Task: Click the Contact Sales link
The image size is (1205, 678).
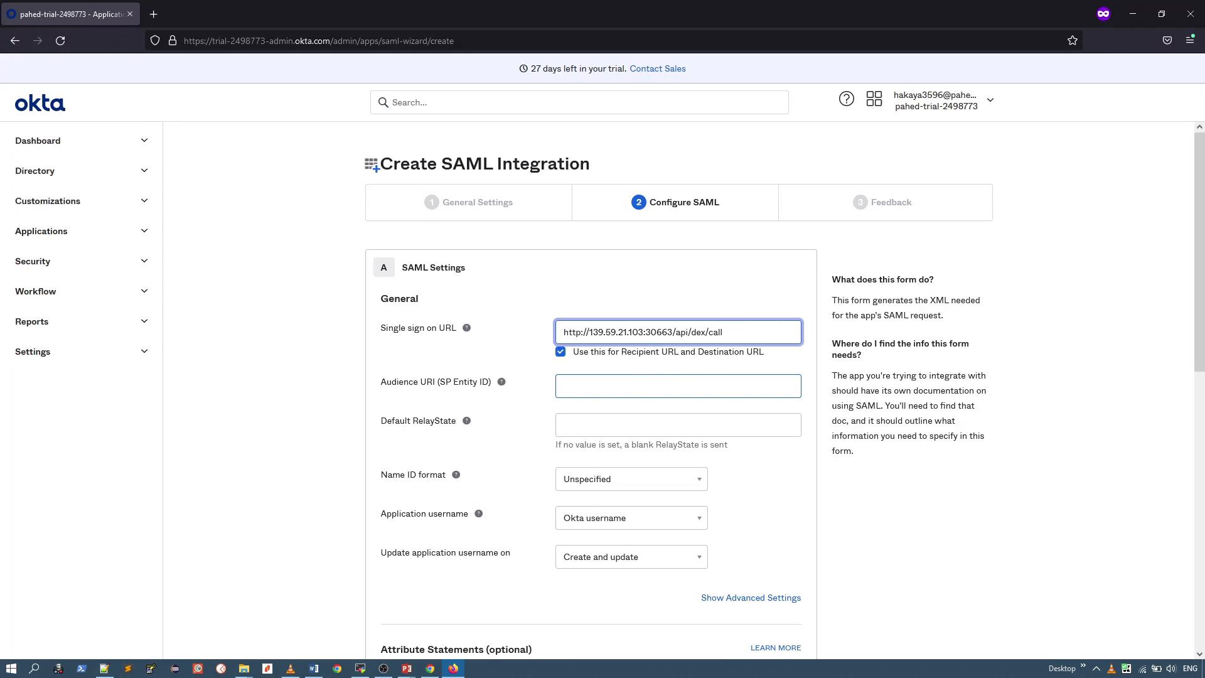Action: pyautogui.click(x=657, y=68)
